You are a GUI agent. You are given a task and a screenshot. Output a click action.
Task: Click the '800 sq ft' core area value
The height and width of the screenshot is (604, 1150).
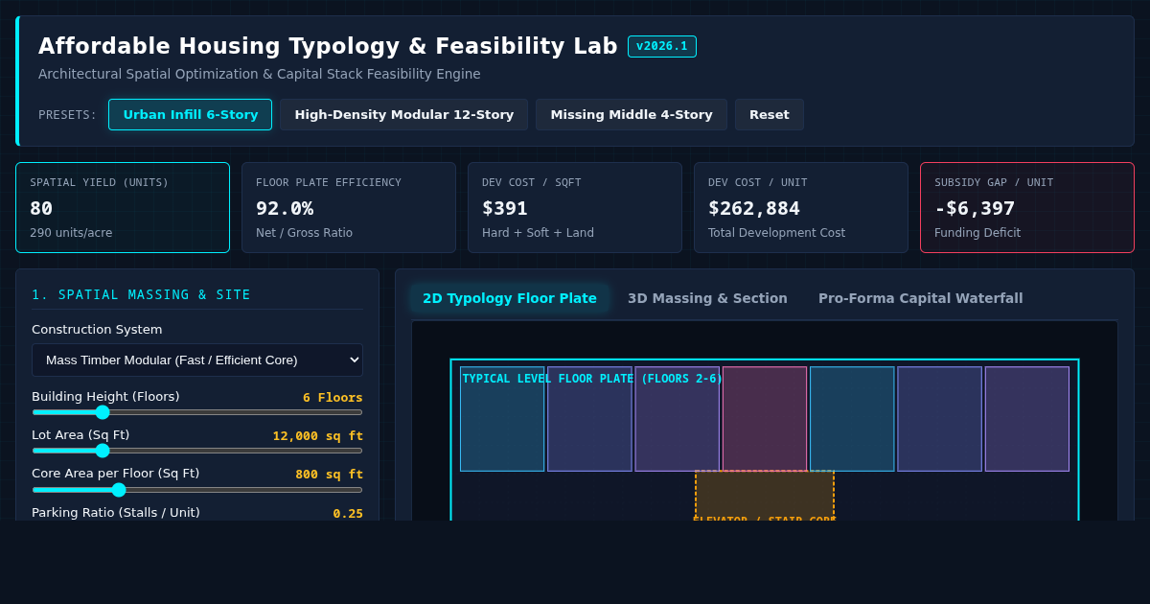(x=329, y=475)
